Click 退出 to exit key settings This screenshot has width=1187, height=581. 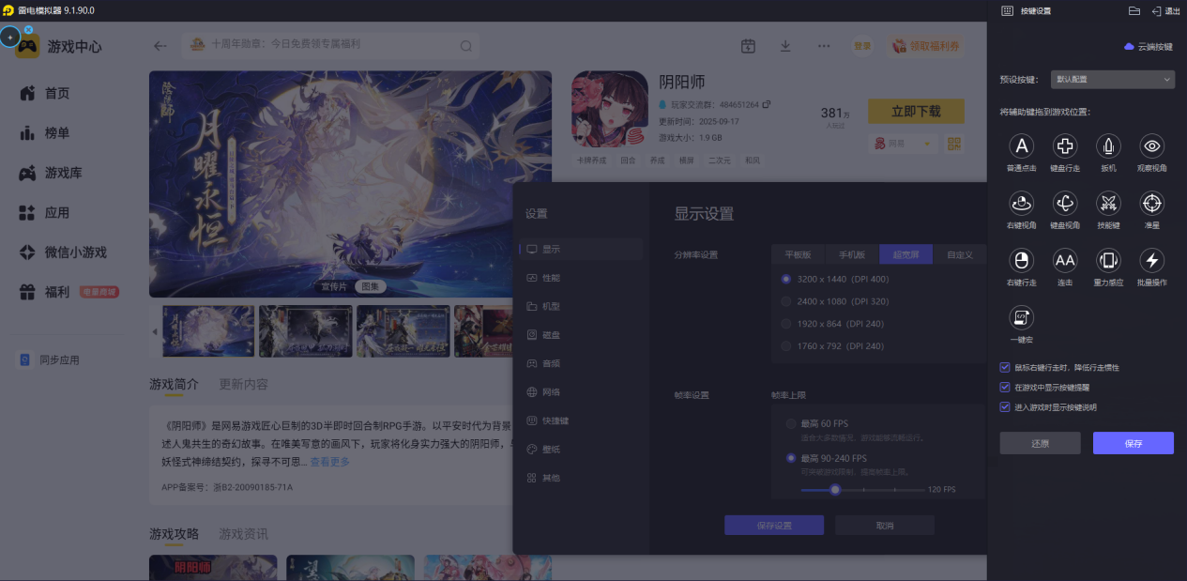point(1165,10)
